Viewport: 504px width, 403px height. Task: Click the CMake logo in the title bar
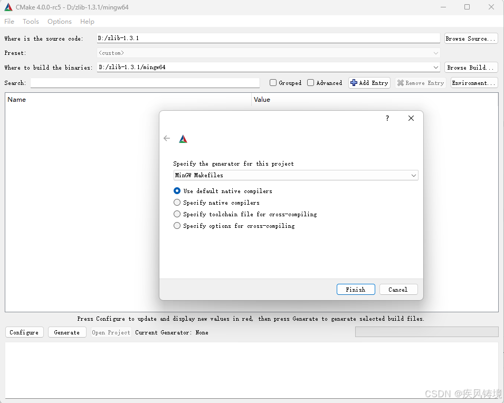tap(8, 7)
